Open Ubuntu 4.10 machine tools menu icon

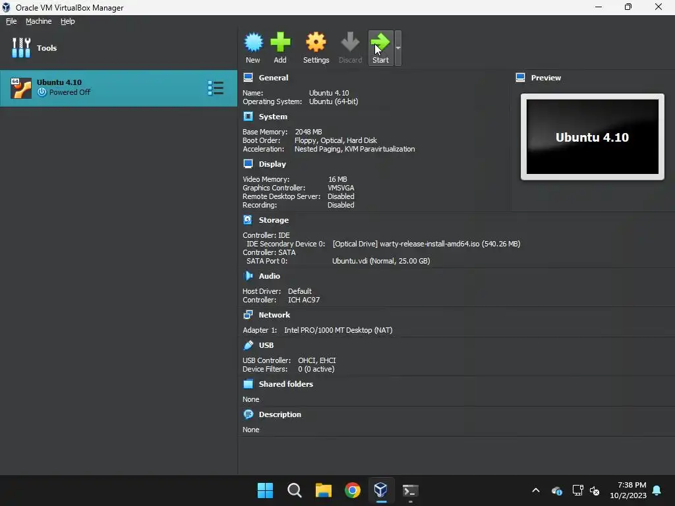point(216,88)
